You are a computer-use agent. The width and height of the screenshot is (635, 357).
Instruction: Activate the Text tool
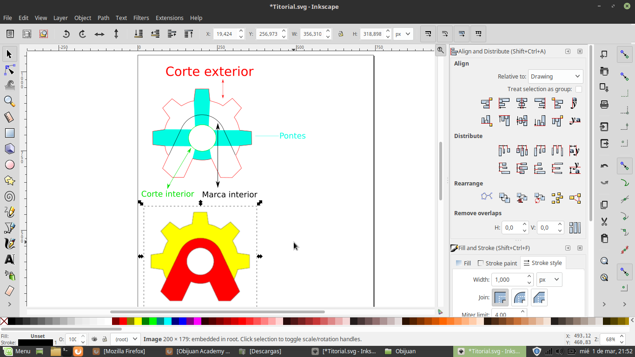(x=10, y=259)
